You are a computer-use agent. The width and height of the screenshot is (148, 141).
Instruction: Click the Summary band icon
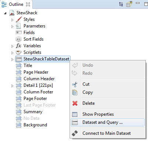tap(19, 112)
